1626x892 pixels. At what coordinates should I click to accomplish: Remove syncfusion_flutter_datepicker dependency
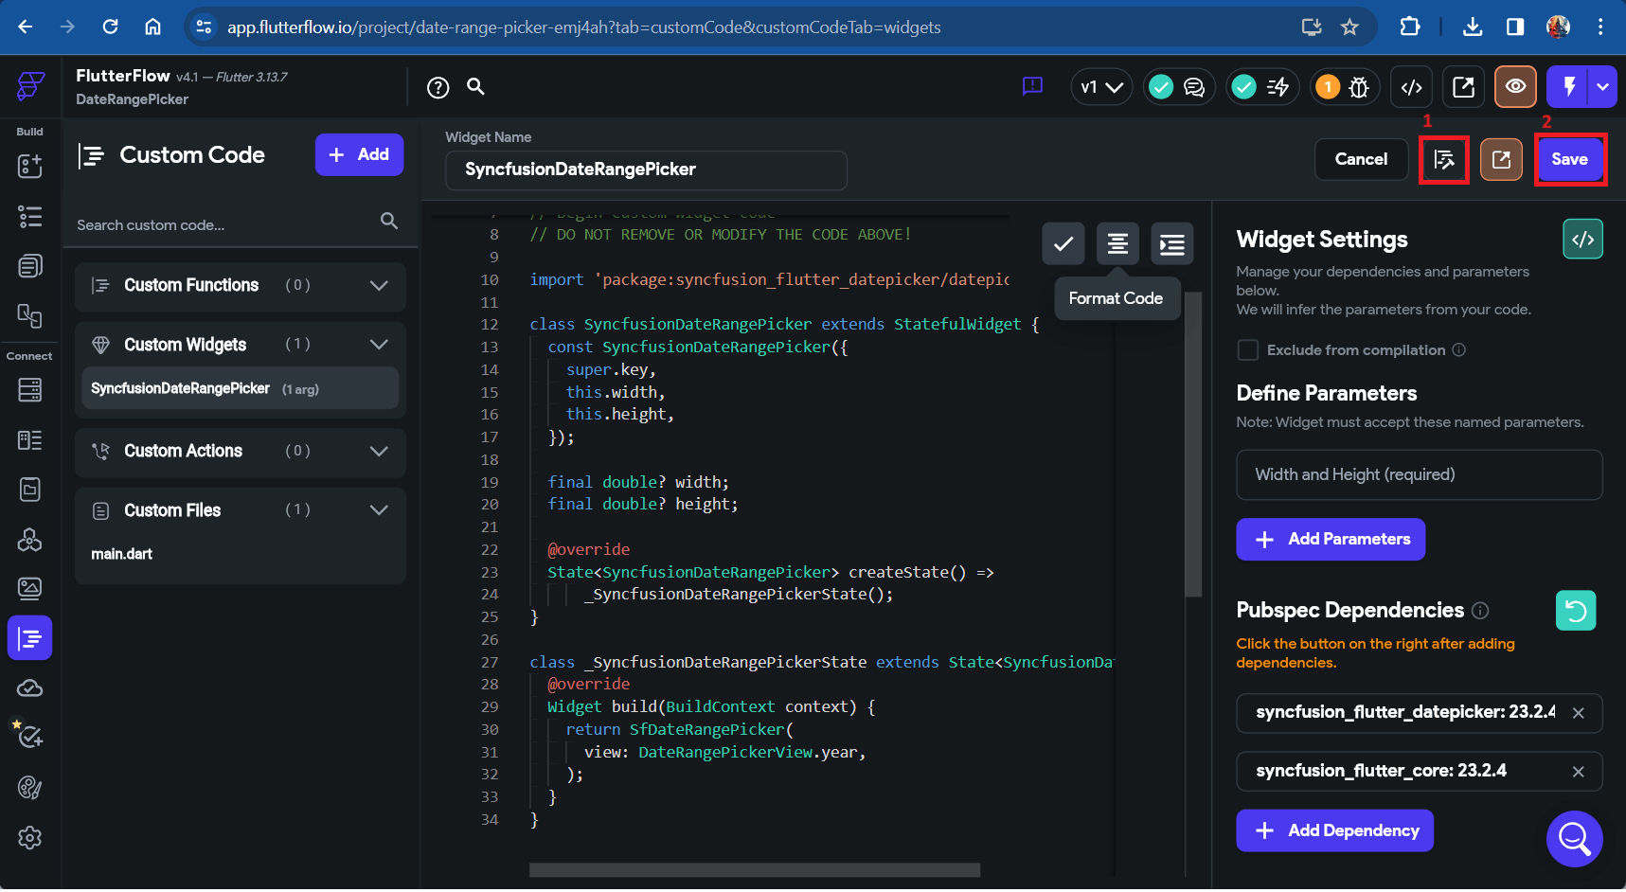(x=1578, y=714)
